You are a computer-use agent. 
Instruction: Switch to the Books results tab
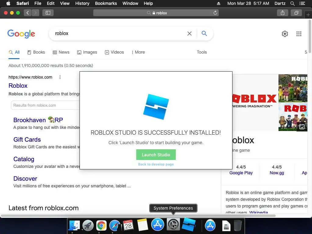[36, 52]
